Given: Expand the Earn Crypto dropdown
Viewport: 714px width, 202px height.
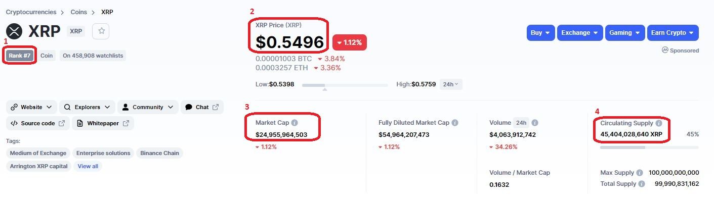Looking at the screenshot, I should point(673,33).
